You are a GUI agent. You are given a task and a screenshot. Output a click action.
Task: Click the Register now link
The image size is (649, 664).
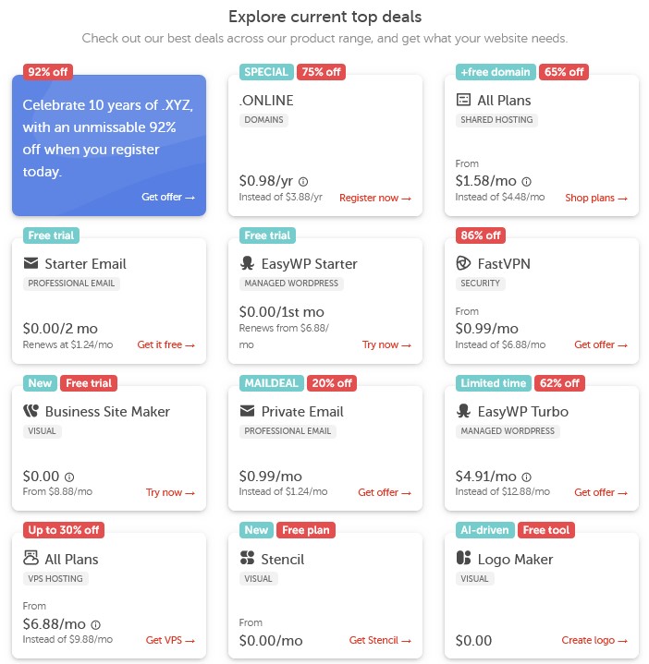(x=375, y=198)
